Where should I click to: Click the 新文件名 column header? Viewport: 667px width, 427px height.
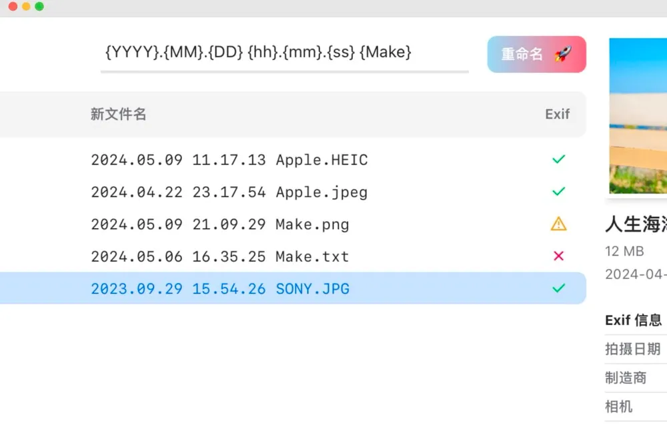(118, 114)
